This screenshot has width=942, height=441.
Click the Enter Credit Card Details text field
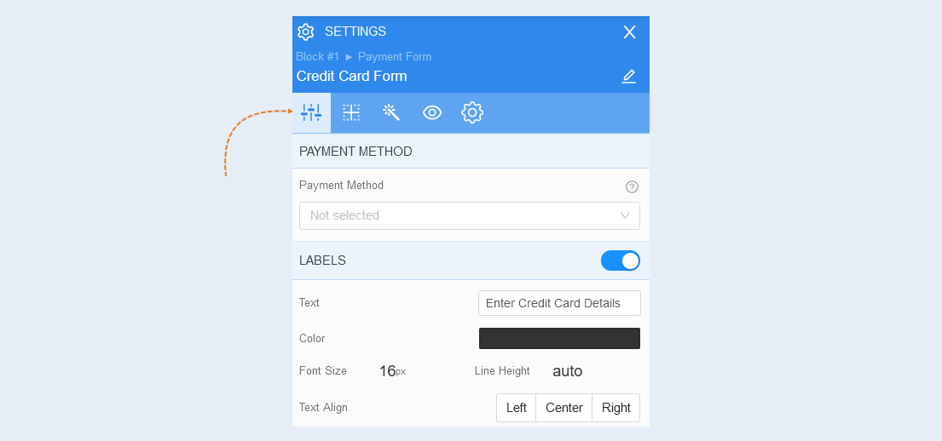point(559,303)
